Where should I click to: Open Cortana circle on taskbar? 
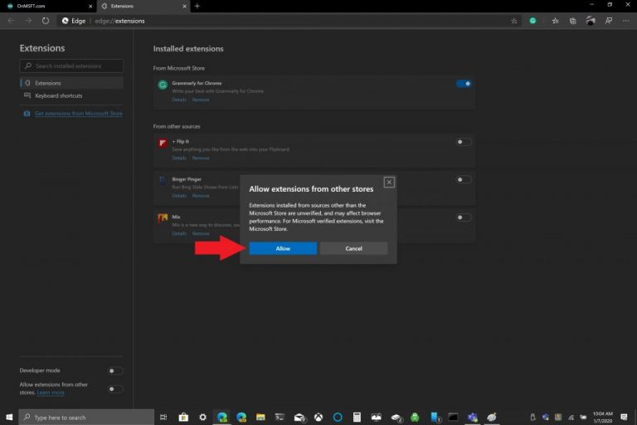(338, 418)
